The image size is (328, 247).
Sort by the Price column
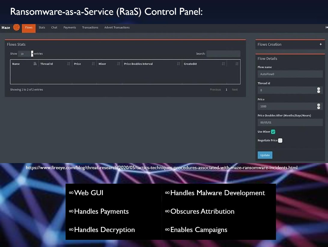(84, 64)
